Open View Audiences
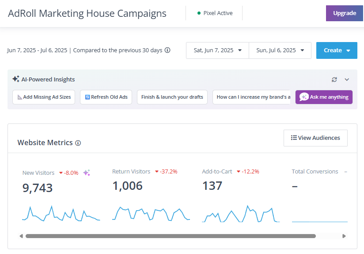This screenshot has width=364, height=254. click(x=315, y=138)
